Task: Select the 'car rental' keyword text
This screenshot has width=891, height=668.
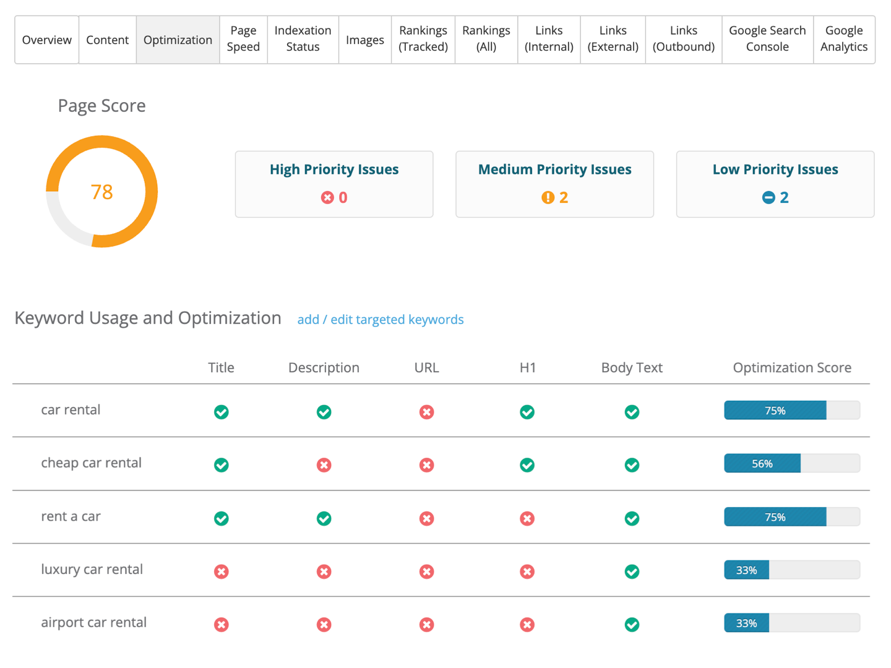Action: pos(71,409)
